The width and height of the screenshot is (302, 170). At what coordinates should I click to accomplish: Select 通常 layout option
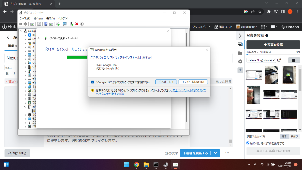(284, 137)
